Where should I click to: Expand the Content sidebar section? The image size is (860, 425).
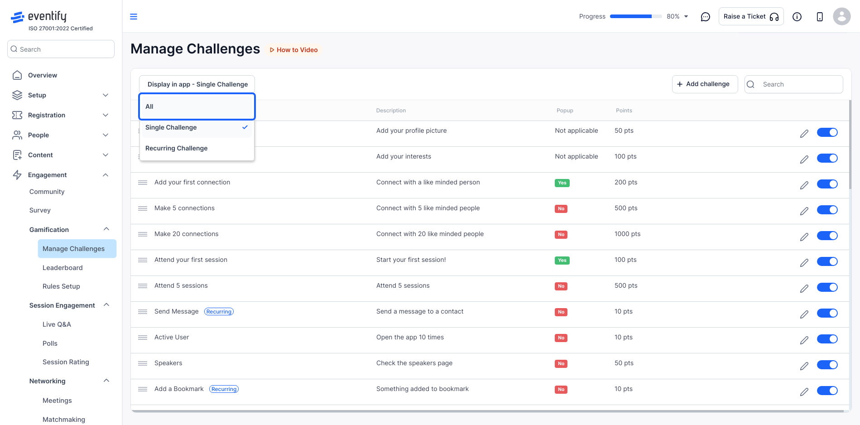pyautogui.click(x=106, y=155)
